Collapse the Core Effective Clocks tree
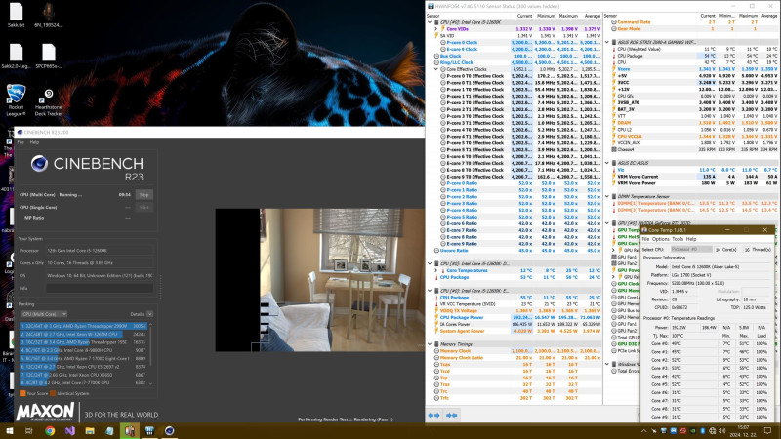 (436, 69)
